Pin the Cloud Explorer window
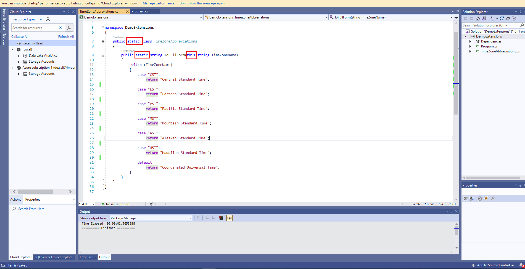The image size is (525, 269). tap(68, 12)
